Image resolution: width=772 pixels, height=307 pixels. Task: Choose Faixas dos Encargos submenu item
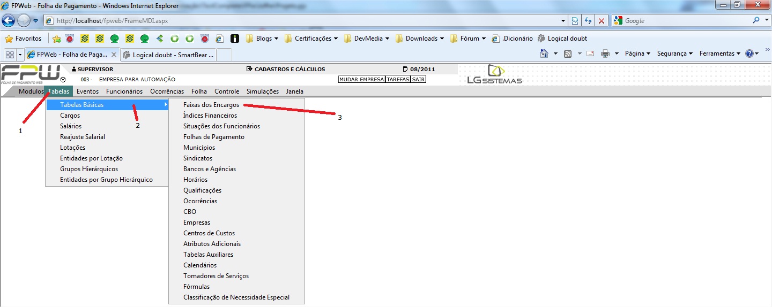236,105
